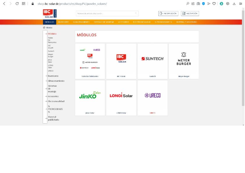
Task: Click the send/flow arrow icon
Action: (x=209, y=3)
